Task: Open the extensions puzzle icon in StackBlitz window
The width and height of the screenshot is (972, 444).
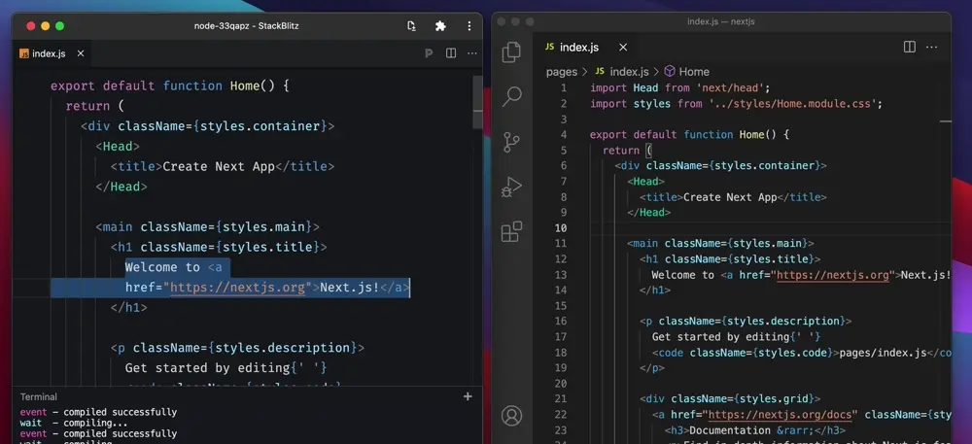Action: point(440,26)
